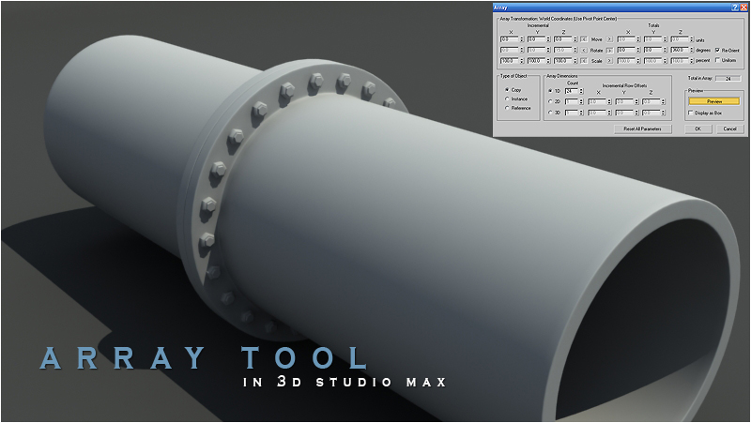This screenshot has height=423, width=751.
Task: Click the Incremental Rotate Z field showing 15.0
Action: [x=562, y=50]
